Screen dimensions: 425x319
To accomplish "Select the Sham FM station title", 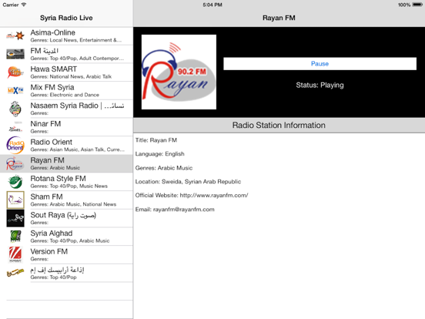I will 47,196.
